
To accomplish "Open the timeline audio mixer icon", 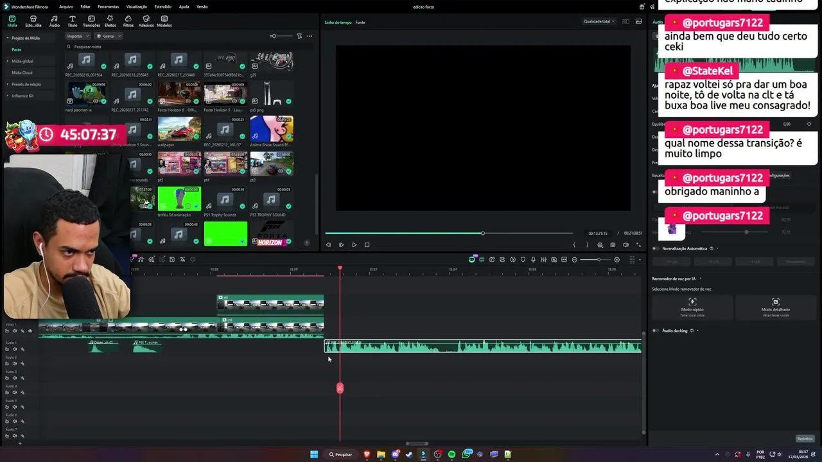I will 543,259.
